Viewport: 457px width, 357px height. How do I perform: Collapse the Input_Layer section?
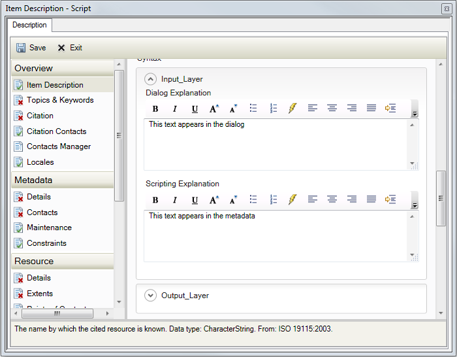click(151, 79)
